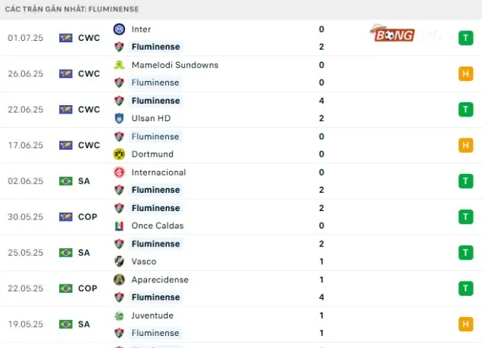485x348 pixels.
Task: Click the Bong logo watermark
Action: pos(393,34)
